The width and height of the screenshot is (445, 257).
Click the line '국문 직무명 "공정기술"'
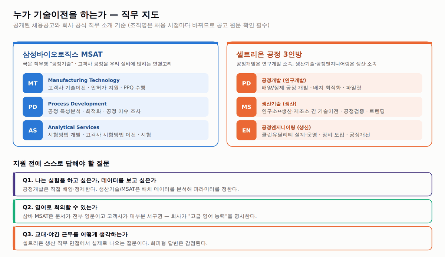pyautogui.click(x=97, y=64)
